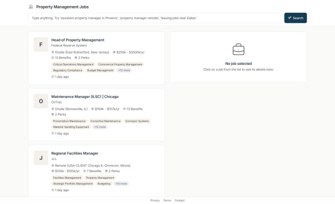Screen dimensions: 335x204
Task: Select the Budget Management tag
Action: pos(100,70)
